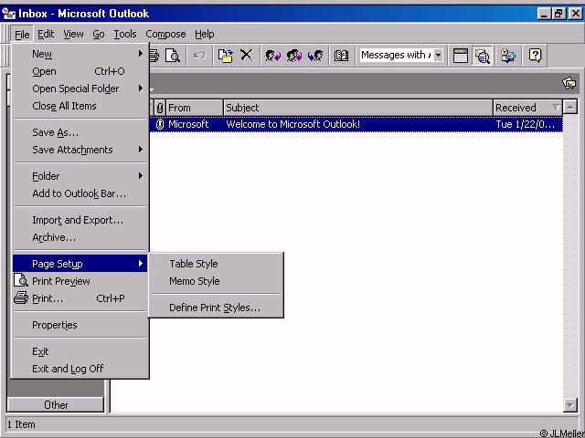Expand the Open Special Folder submenu
This screenshot has width=585, height=438.
tap(80, 89)
